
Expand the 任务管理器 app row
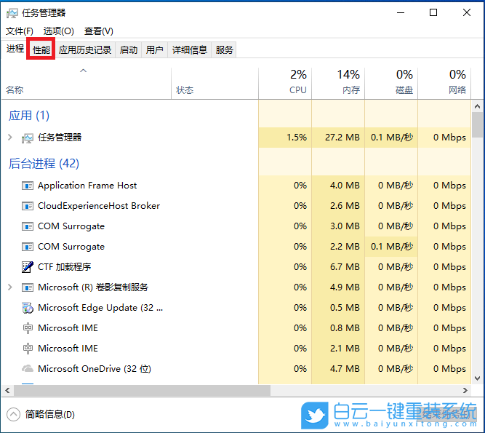click(10, 137)
